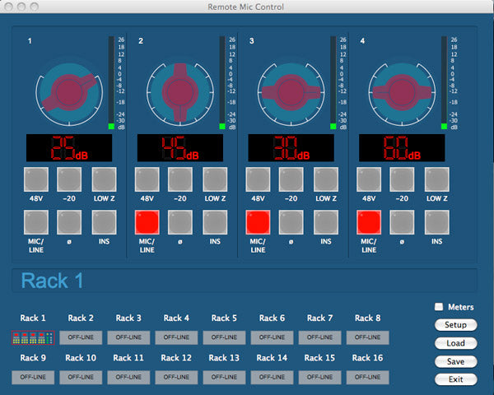Select Rack 2 OFF-LINE button
This screenshot has width=494, height=395.
[81, 337]
